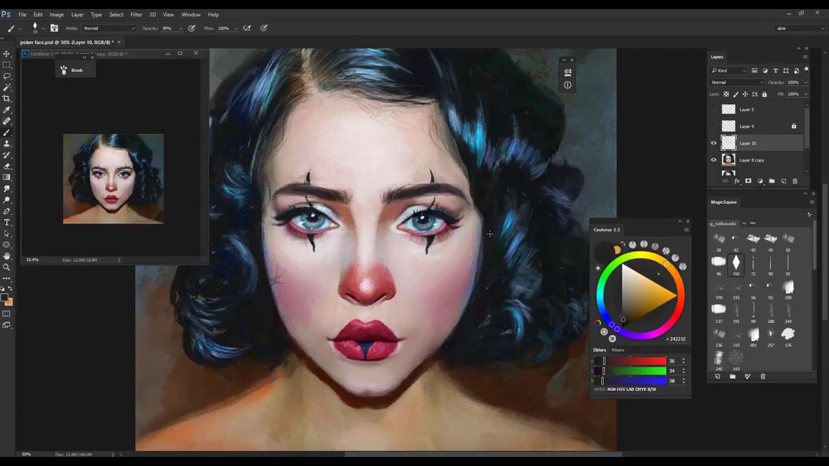Hide Layer 10 visibility eye
This screenshot has height=466, width=829.
714,143
